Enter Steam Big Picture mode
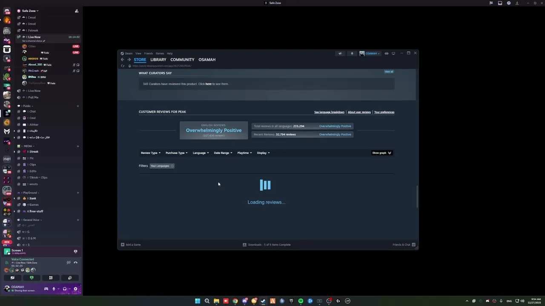This screenshot has height=306, width=545. tap(393, 54)
